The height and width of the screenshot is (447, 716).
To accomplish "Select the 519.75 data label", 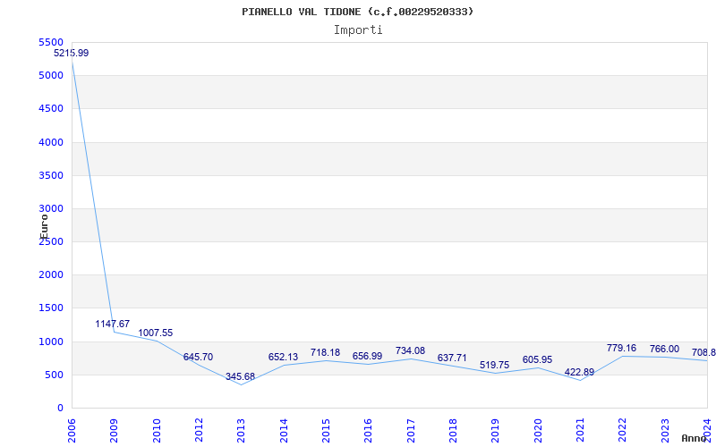I will point(495,366).
